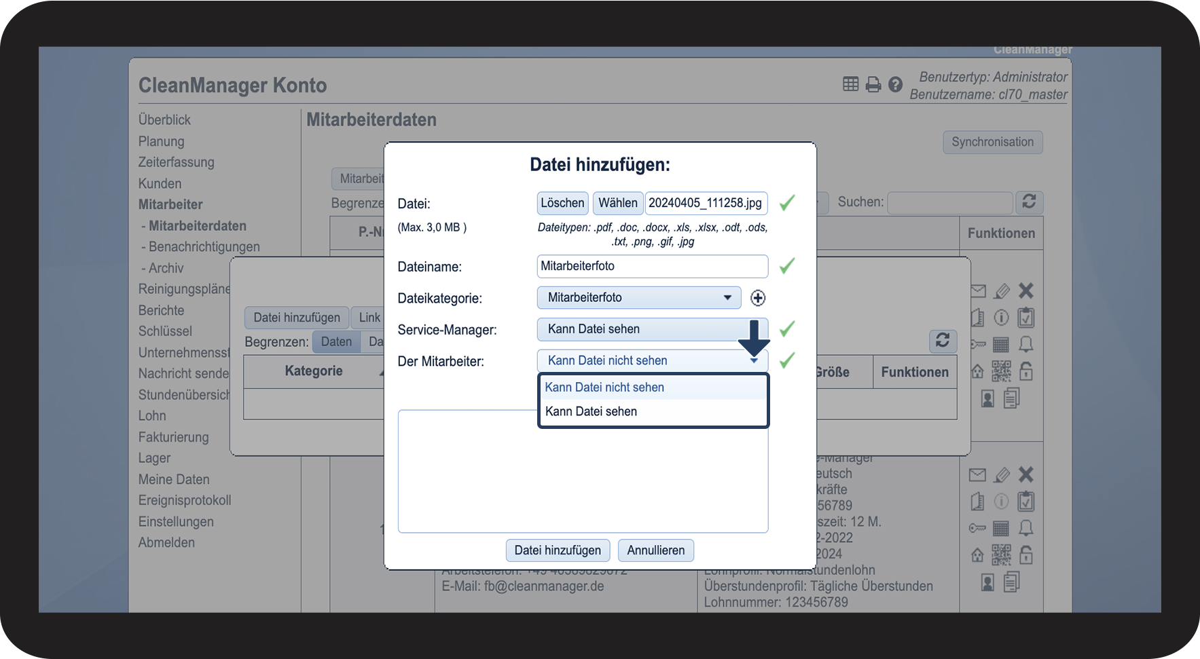Open the table view icon in header

[850, 84]
